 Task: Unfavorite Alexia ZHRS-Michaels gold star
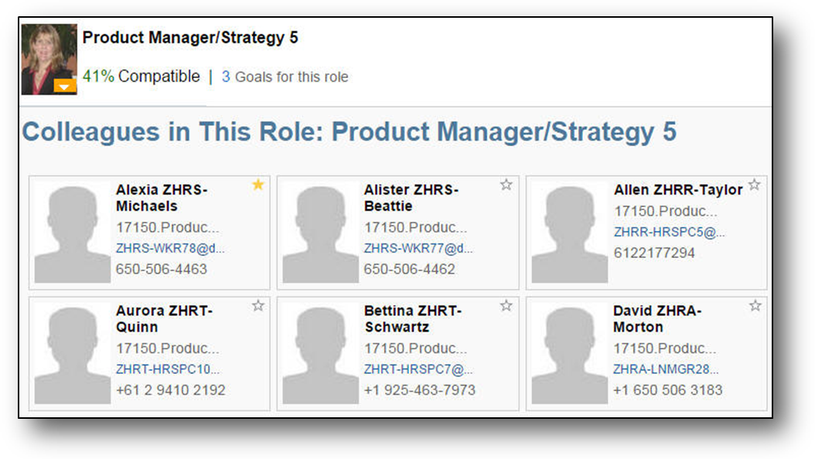click(258, 185)
